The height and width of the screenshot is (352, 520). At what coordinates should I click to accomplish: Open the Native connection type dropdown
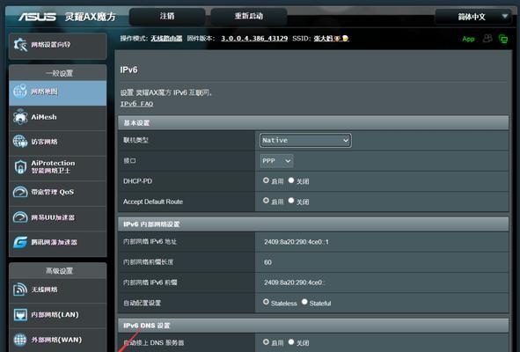(x=305, y=140)
